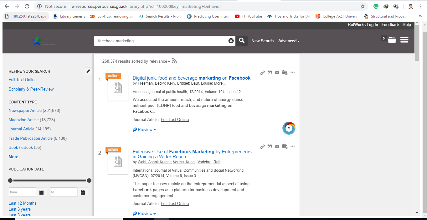Open the Feedback link
The width and height of the screenshot is (427, 220).
click(x=390, y=24)
